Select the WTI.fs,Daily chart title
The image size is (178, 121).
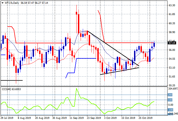click(12, 3)
